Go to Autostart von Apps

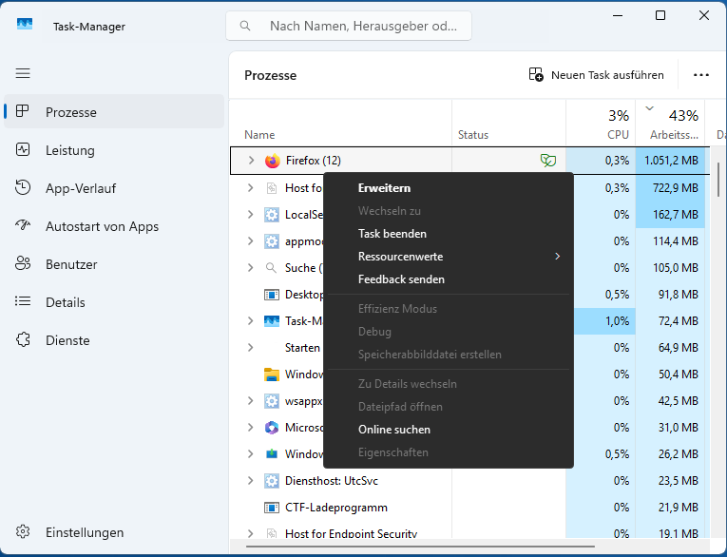pyautogui.click(x=114, y=226)
